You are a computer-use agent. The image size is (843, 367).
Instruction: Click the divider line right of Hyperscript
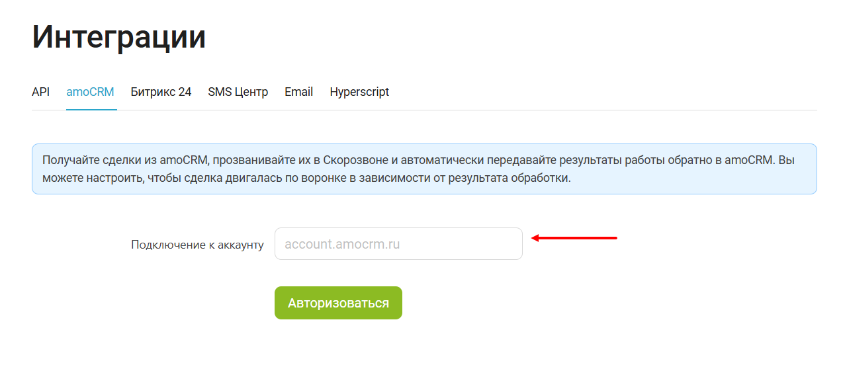pyautogui.click(x=596, y=110)
